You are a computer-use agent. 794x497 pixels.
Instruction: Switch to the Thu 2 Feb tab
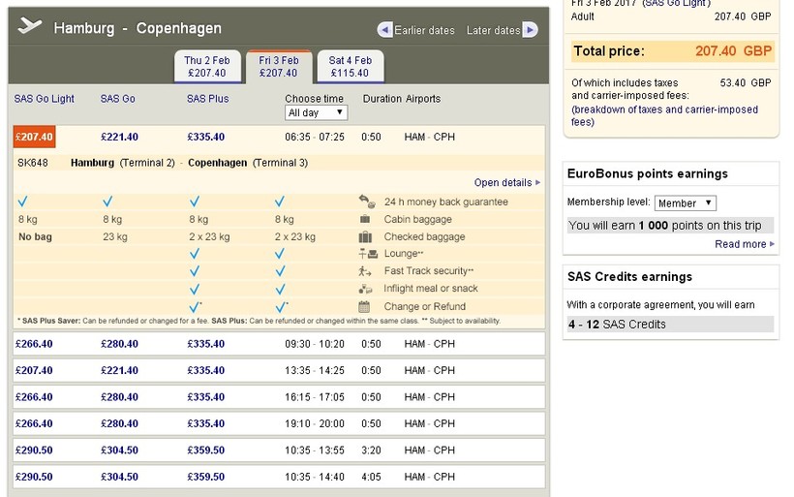point(206,67)
